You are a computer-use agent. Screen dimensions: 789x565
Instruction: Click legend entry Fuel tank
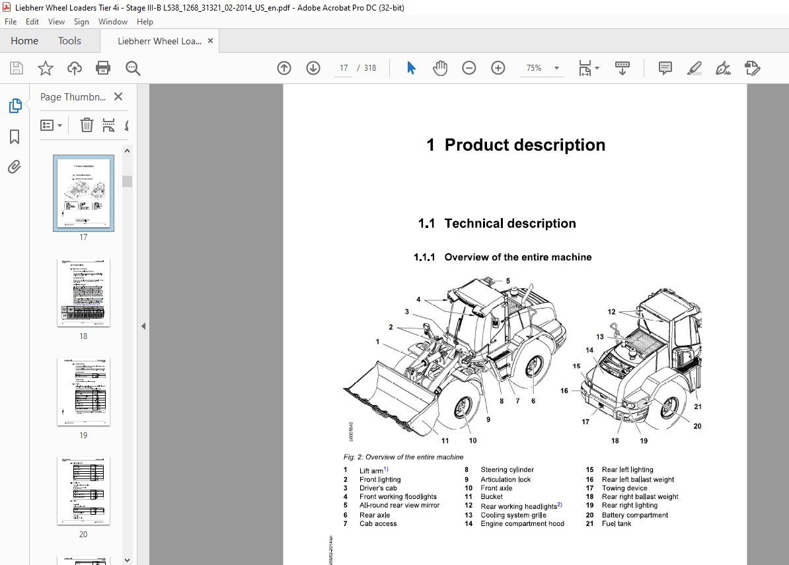[x=617, y=524]
